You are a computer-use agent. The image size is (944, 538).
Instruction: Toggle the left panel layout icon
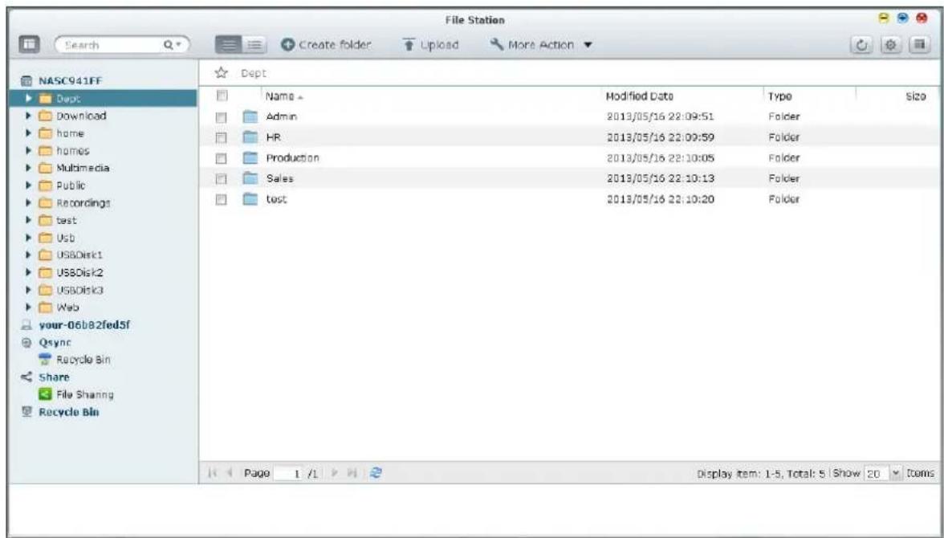29,45
